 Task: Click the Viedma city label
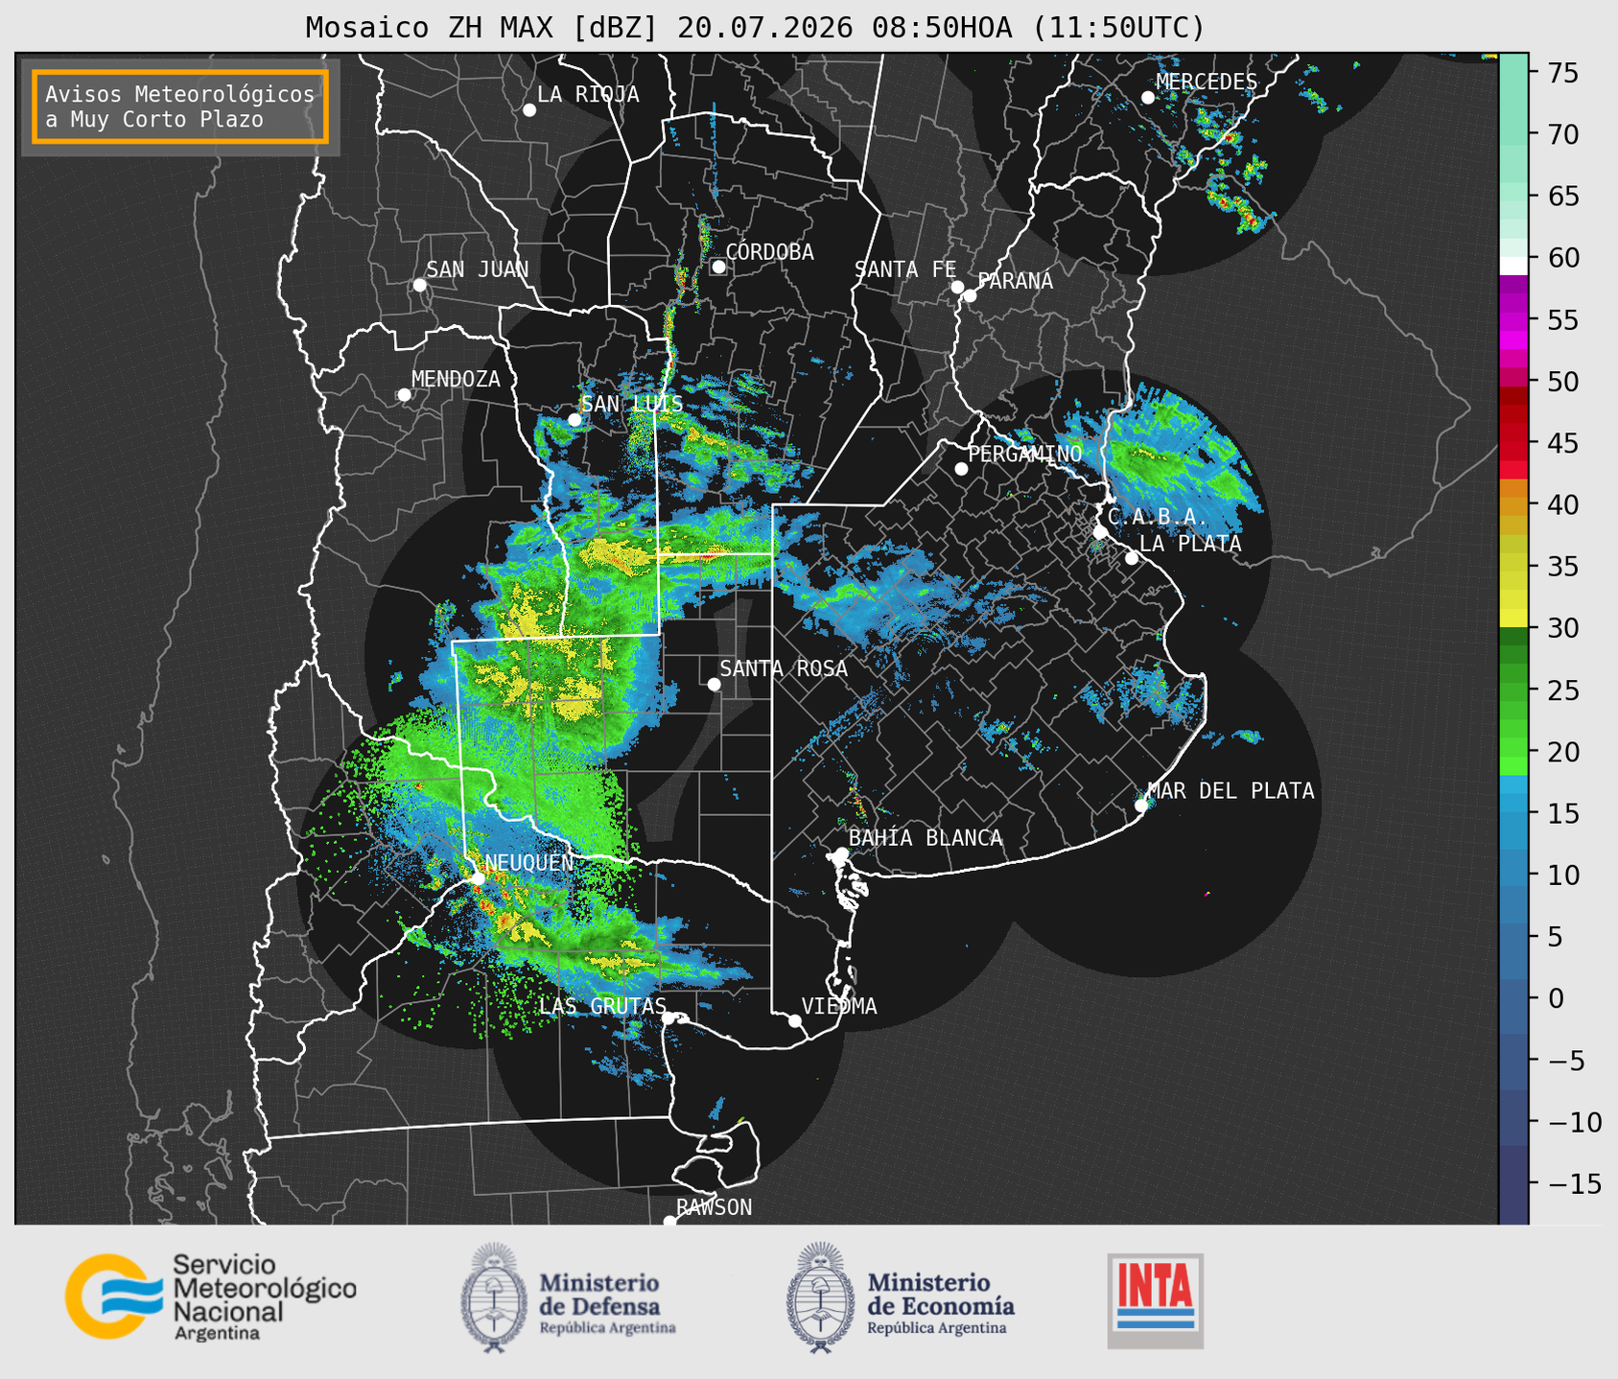[839, 1006]
